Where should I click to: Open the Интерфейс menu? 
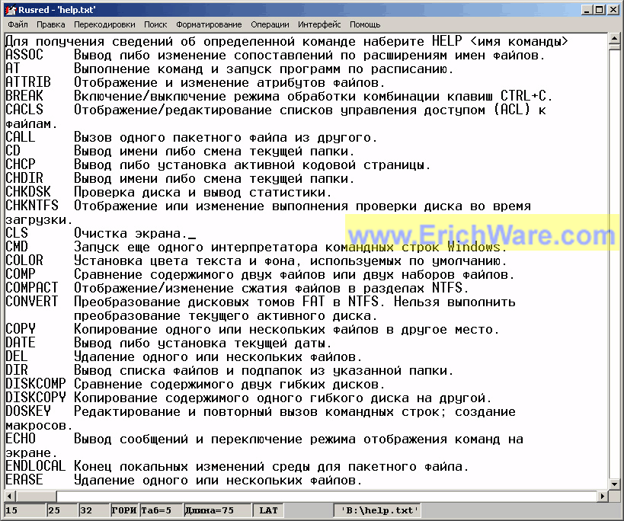pos(319,24)
